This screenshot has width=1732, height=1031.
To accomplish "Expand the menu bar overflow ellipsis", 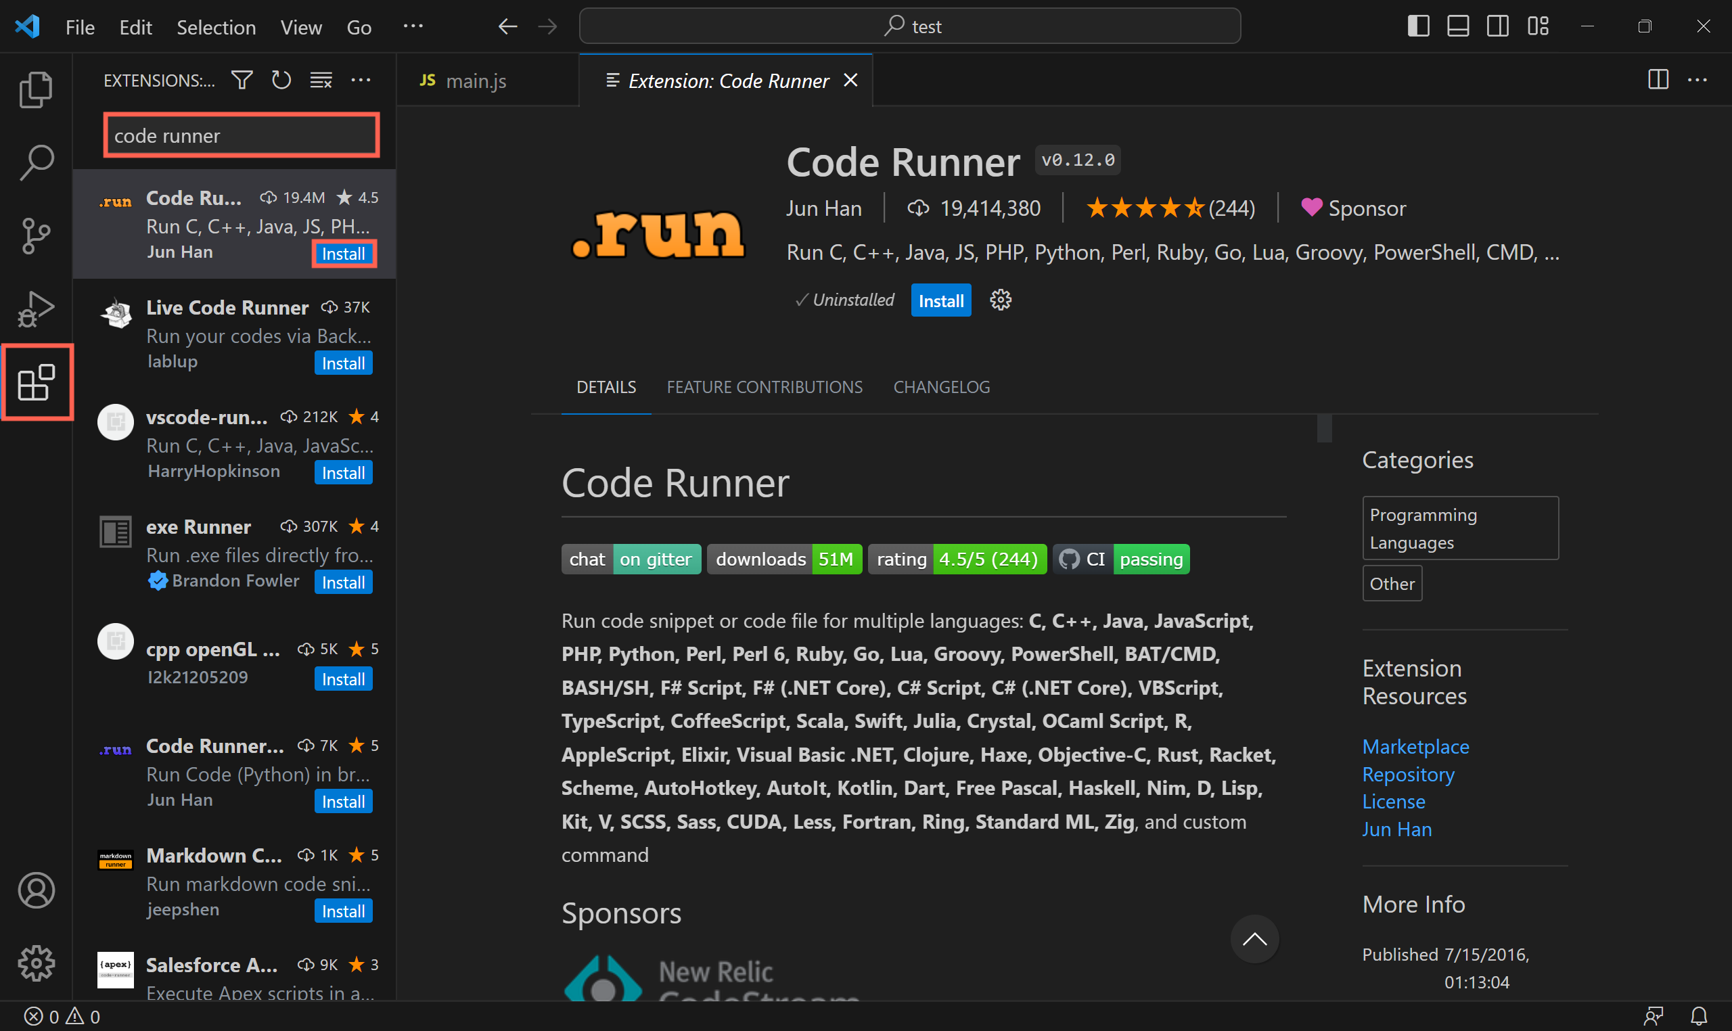I will [x=413, y=26].
